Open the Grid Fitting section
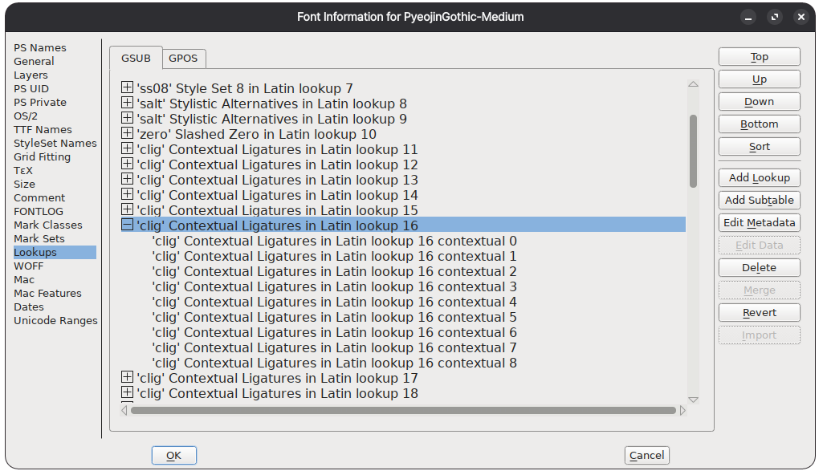Viewport: 823px width, 475px height. click(42, 156)
